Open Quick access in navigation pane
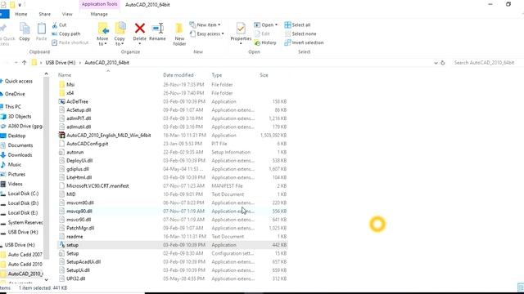 pyautogui.click(x=18, y=81)
